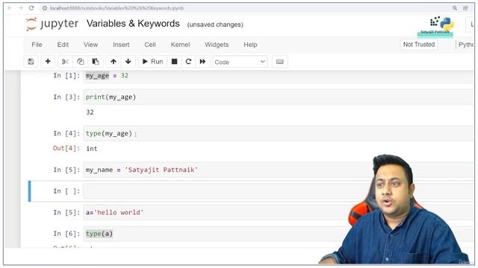The height and width of the screenshot is (268, 478).
Task: Open the View menu
Action: pyautogui.click(x=90, y=45)
